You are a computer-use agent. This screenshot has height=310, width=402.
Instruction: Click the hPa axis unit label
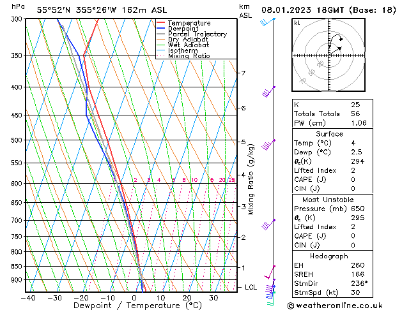tap(18, 6)
